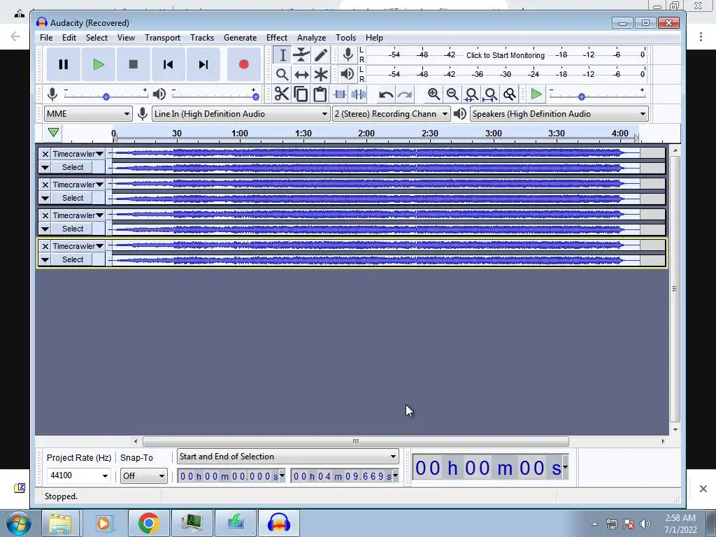Click the Zoom In icon

point(434,94)
